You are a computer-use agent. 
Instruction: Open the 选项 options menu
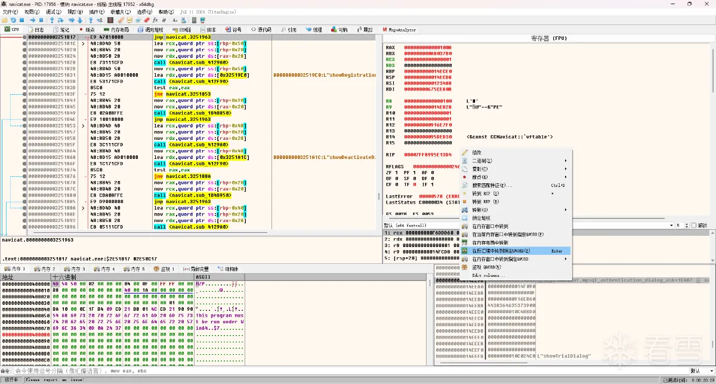(x=144, y=12)
